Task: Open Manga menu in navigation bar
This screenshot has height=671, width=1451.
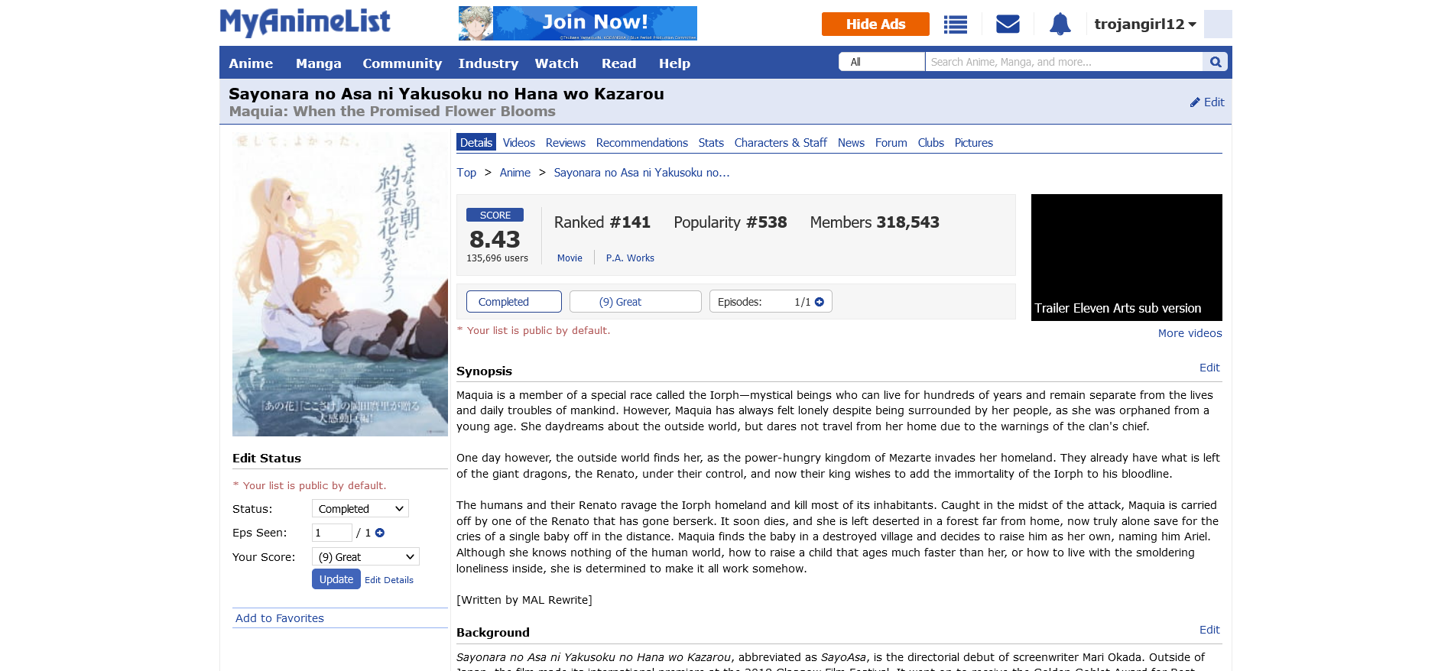Action: tap(319, 63)
